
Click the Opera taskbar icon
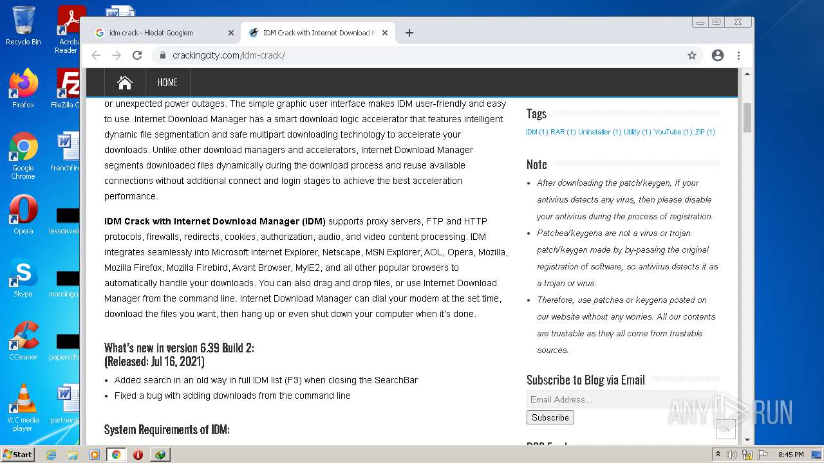pyautogui.click(x=138, y=455)
